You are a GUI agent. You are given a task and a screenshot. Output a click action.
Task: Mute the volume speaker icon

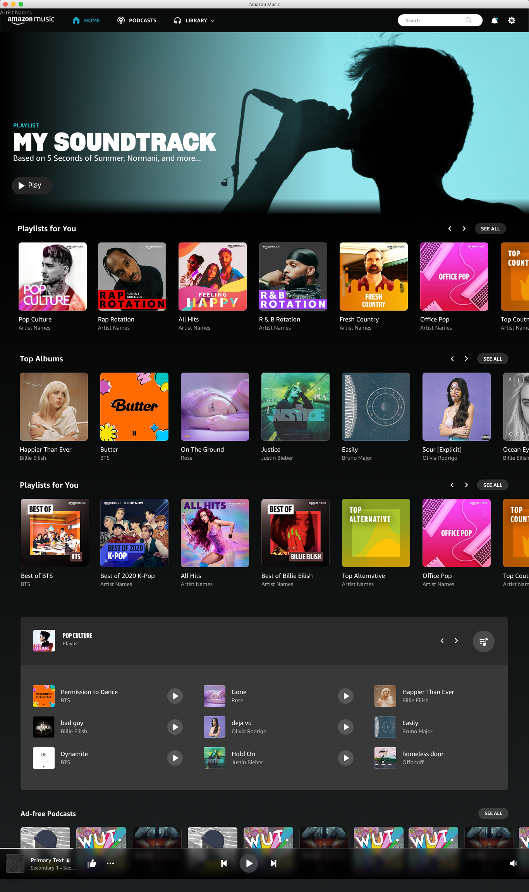pos(514,863)
